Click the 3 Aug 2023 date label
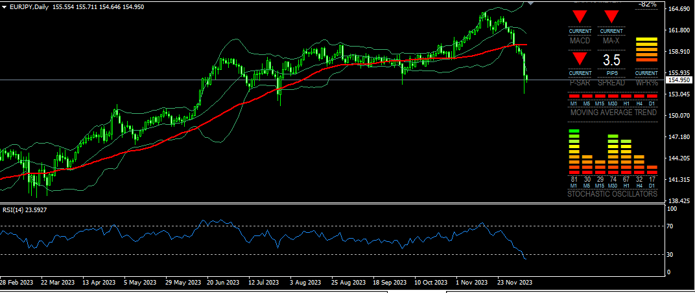This screenshot has height=293, width=695. [x=305, y=282]
